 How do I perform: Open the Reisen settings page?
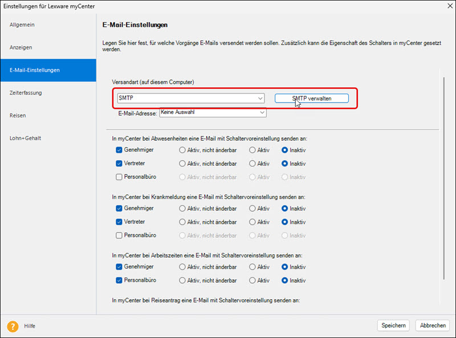[18, 115]
